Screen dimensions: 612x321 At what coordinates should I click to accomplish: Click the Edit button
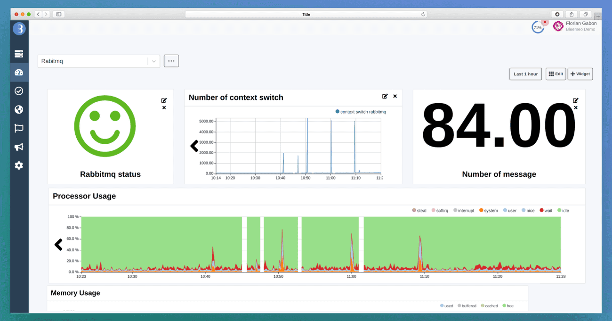[x=556, y=74]
